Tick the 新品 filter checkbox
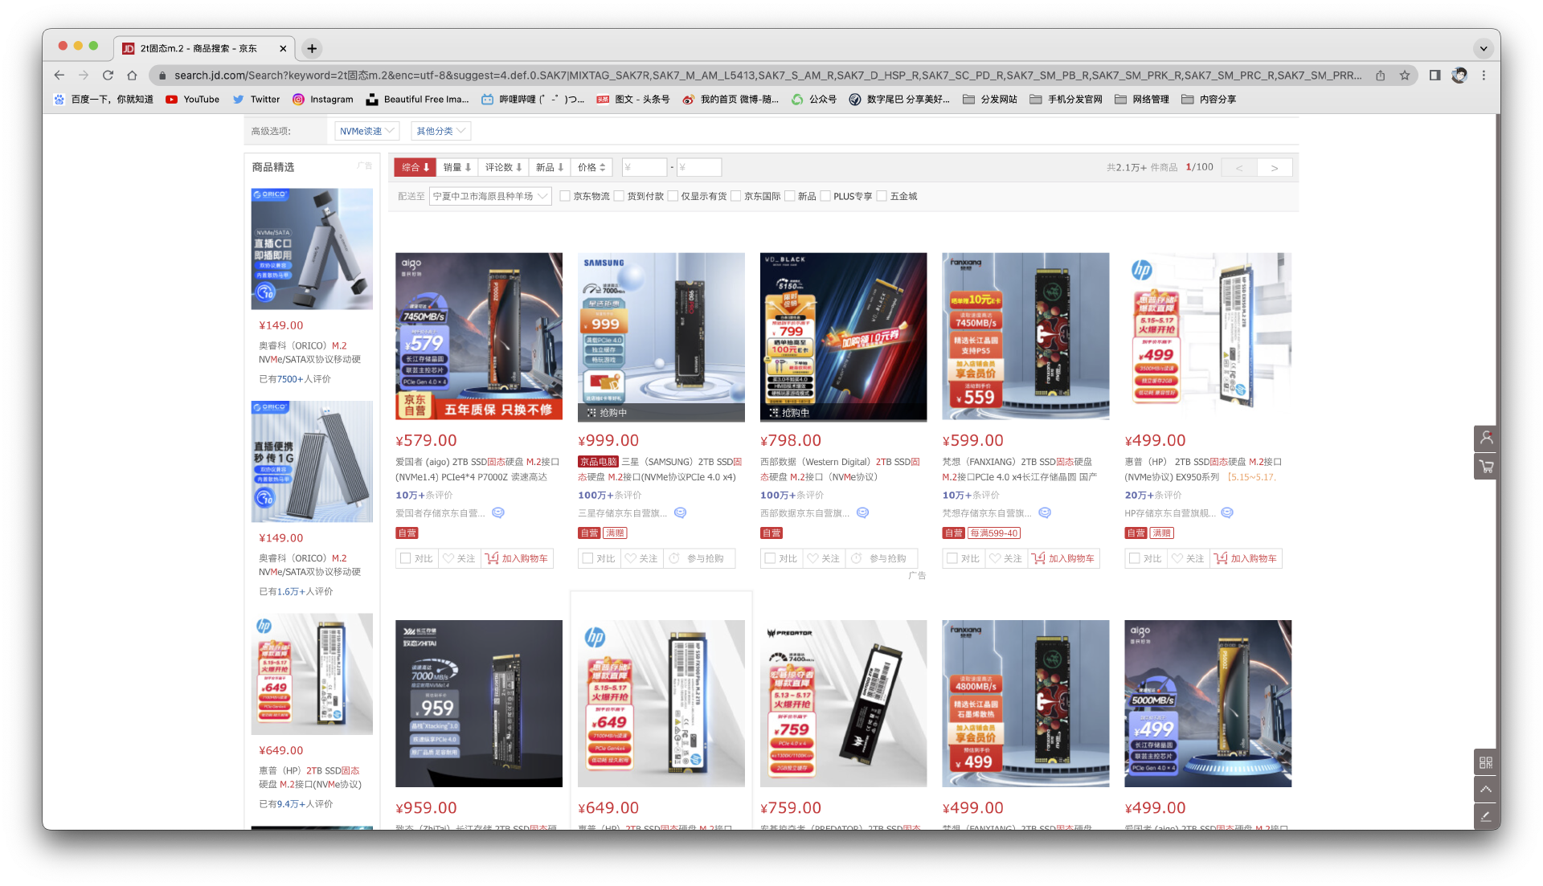 [x=790, y=197]
